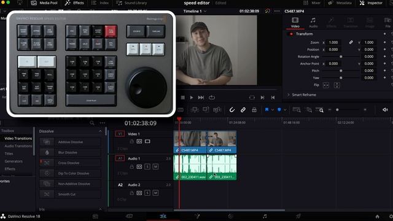Stop playback in the viewer
393x221 pixels.
tap(183, 98)
